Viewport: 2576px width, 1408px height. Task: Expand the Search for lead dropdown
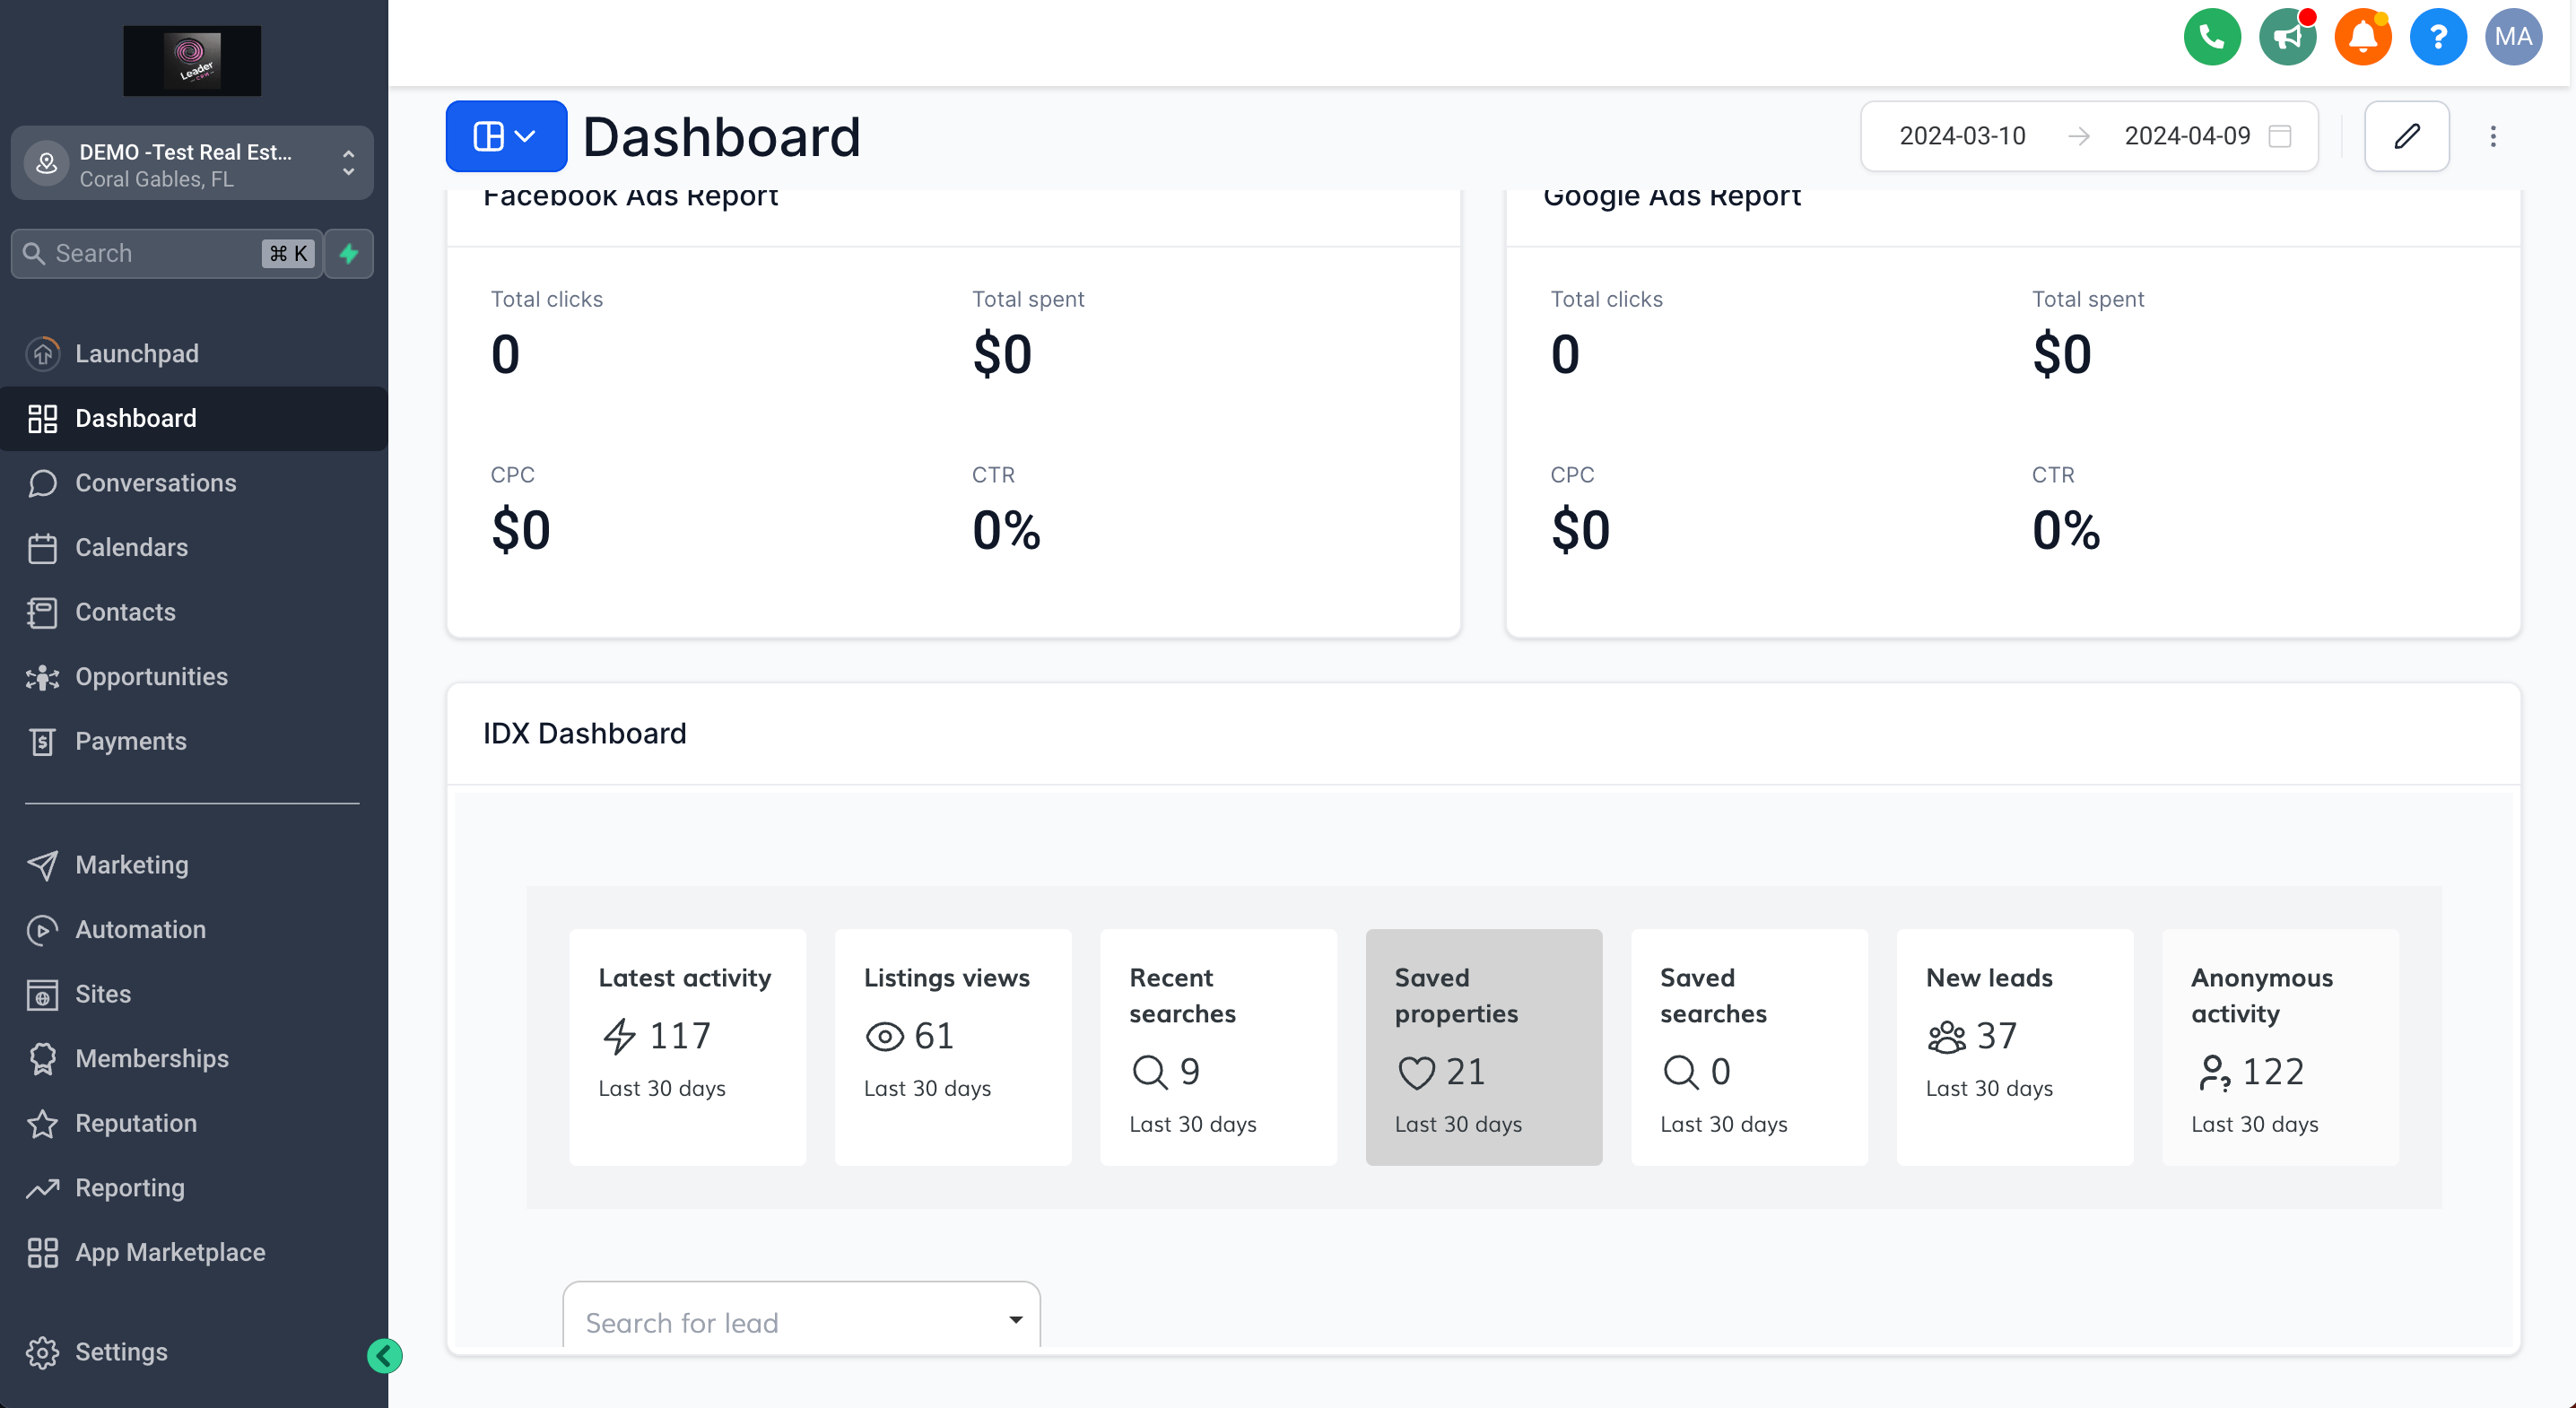[x=1015, y=1320]
